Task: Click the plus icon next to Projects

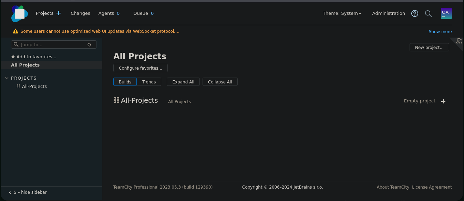Action: point(59,13)
